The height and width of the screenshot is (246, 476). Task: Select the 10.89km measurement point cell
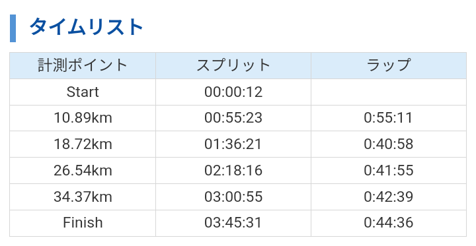click(x=83, y=118)
